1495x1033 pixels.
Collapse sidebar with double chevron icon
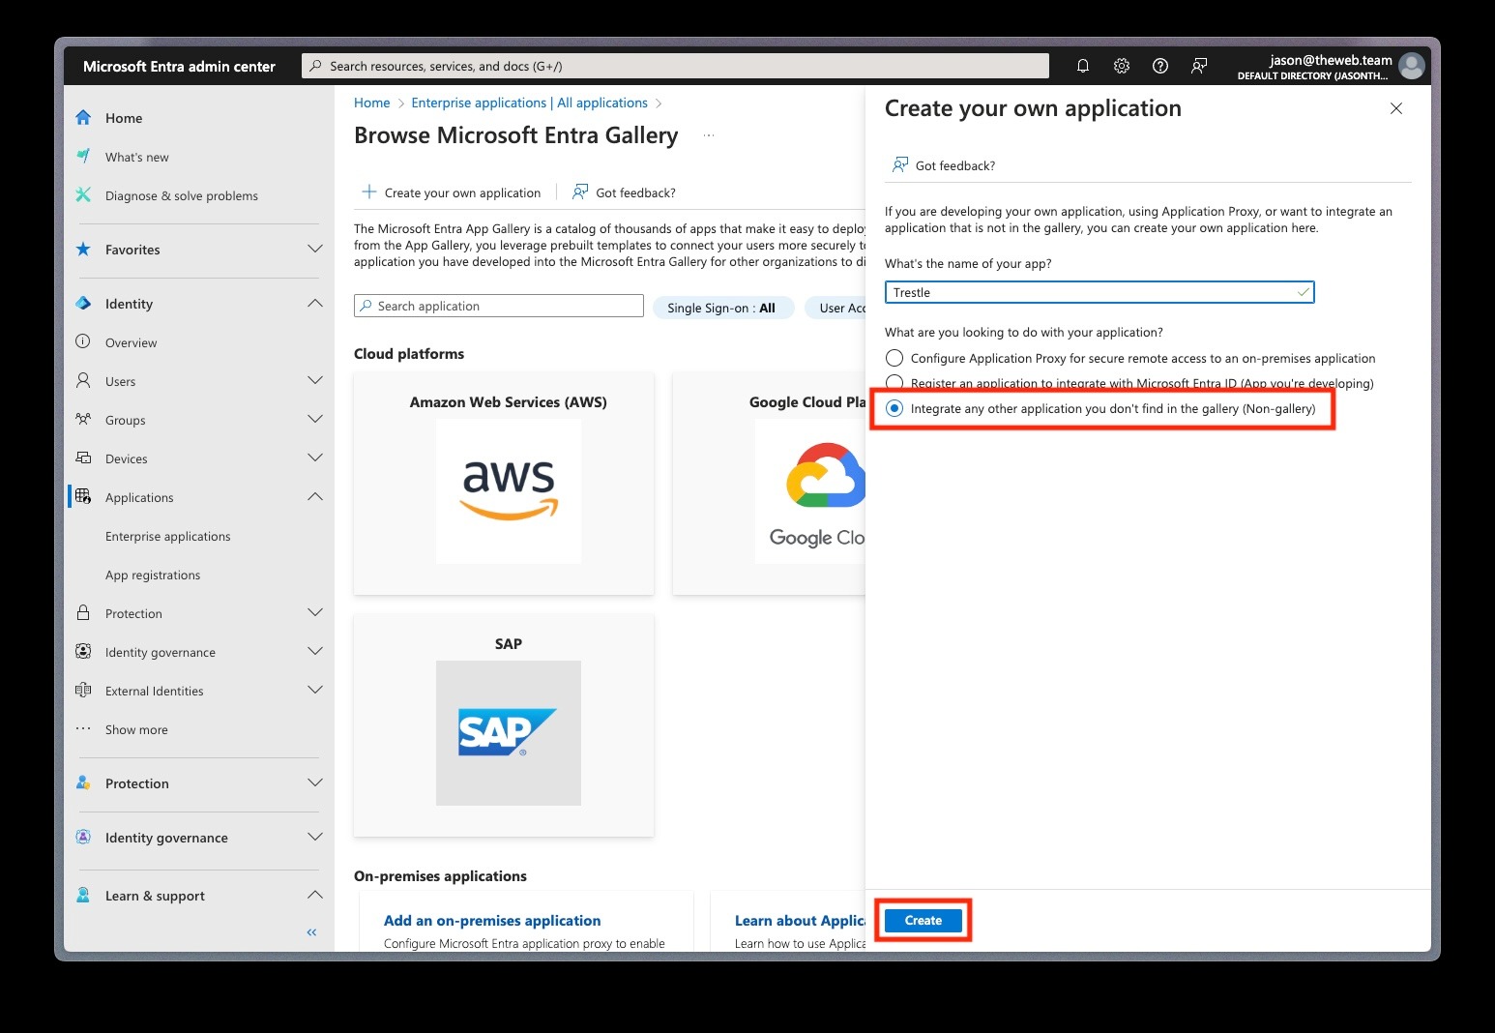311,932
